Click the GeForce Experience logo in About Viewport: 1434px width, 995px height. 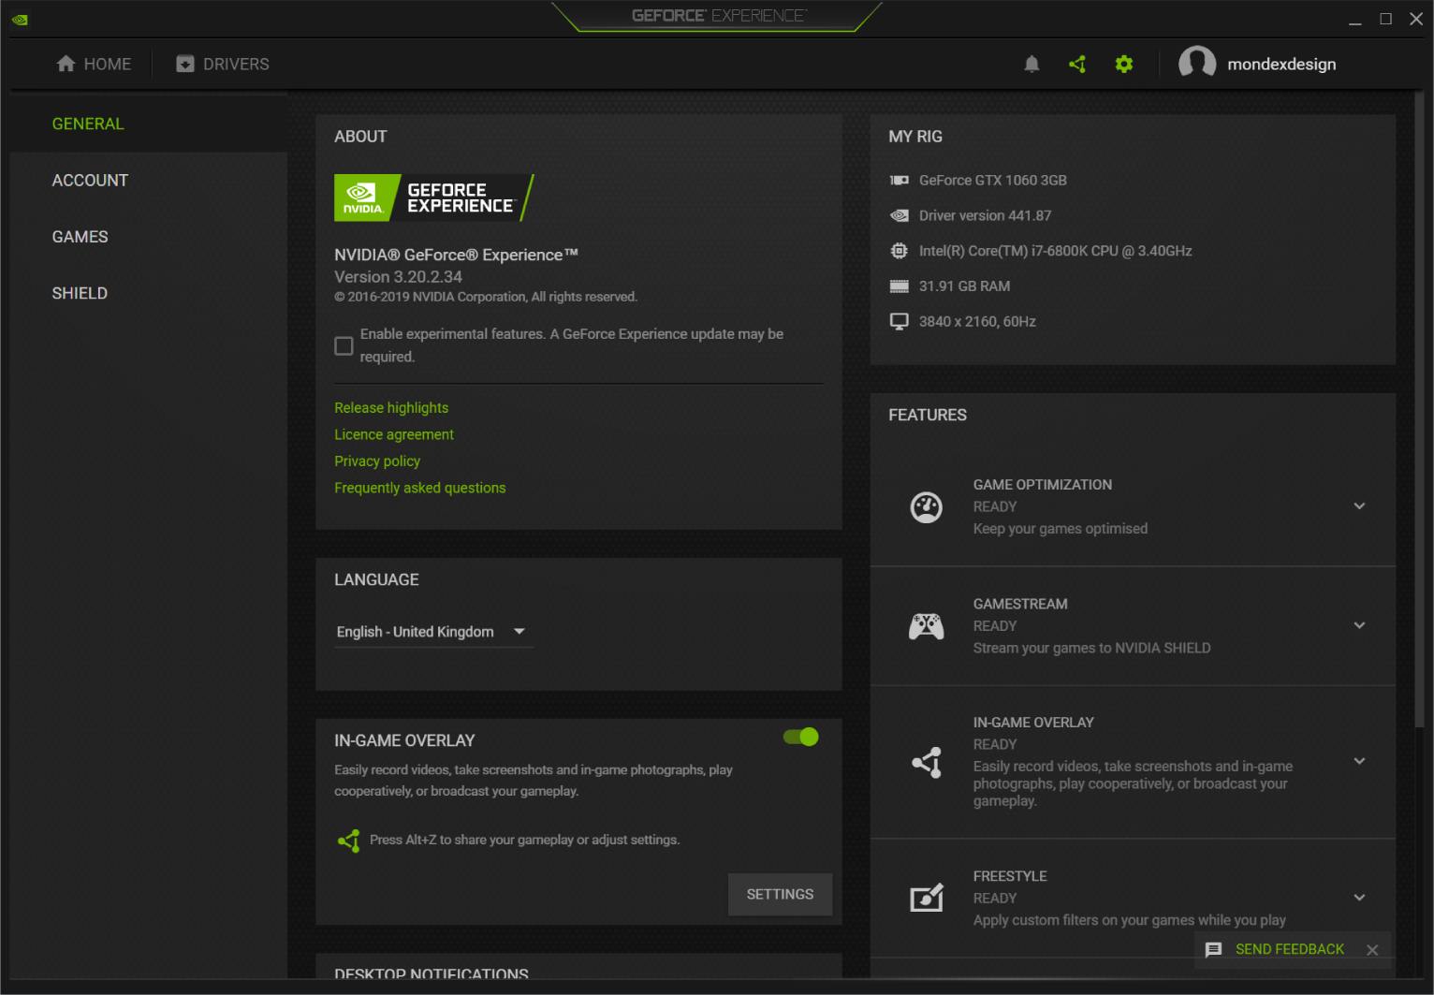click(434, 198)
